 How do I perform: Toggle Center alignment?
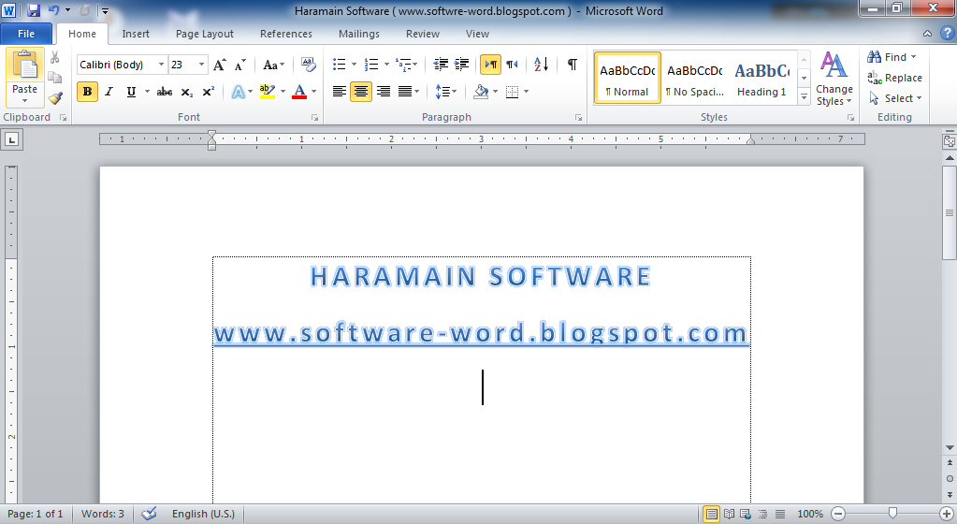(361, 92)
